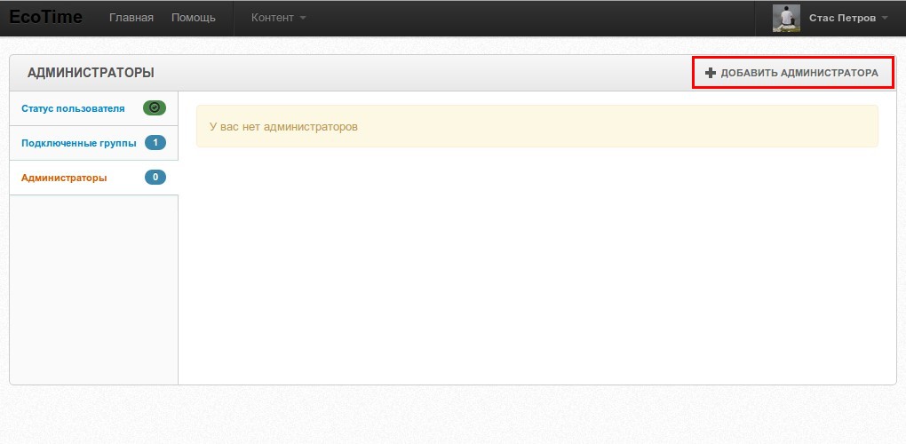Click the user avatar photo
Image resolution: width=906 pixels, height=444 pixels.
tap(786, 18)
